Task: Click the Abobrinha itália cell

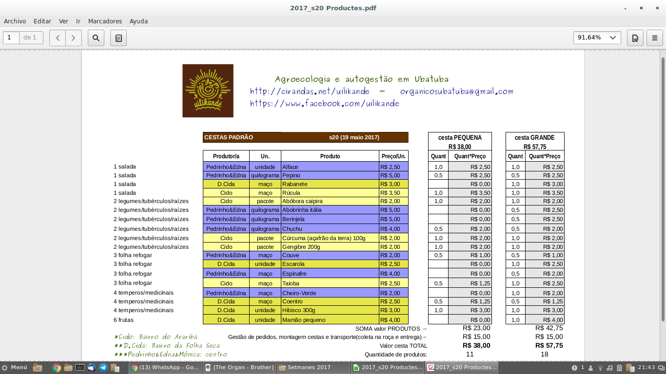Action: click(330, 210)
